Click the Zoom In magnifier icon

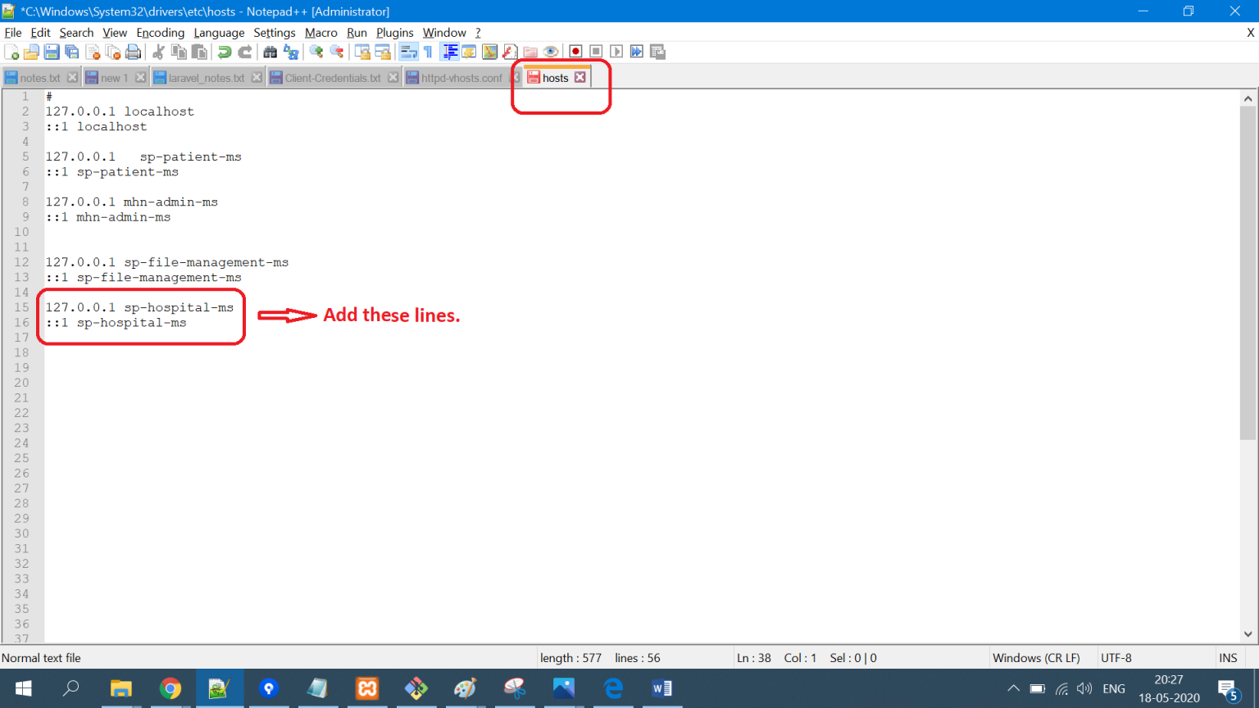click(x=316, y=52)
